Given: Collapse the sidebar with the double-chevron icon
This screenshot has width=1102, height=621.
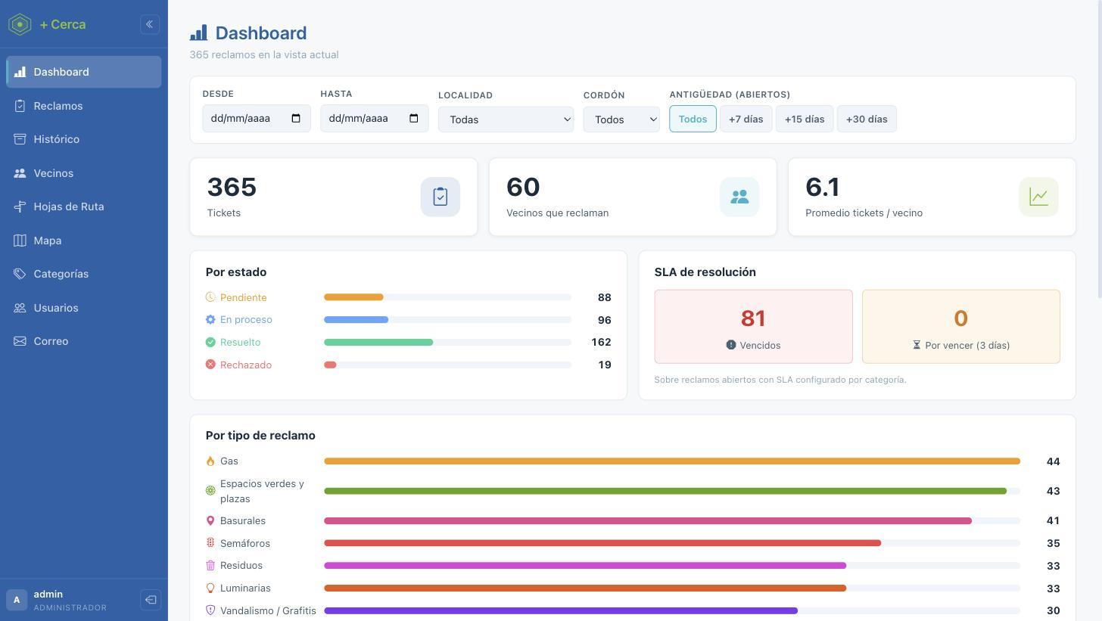Looking at the screenshot, I should pyautogui.click(x=150, y=24).
